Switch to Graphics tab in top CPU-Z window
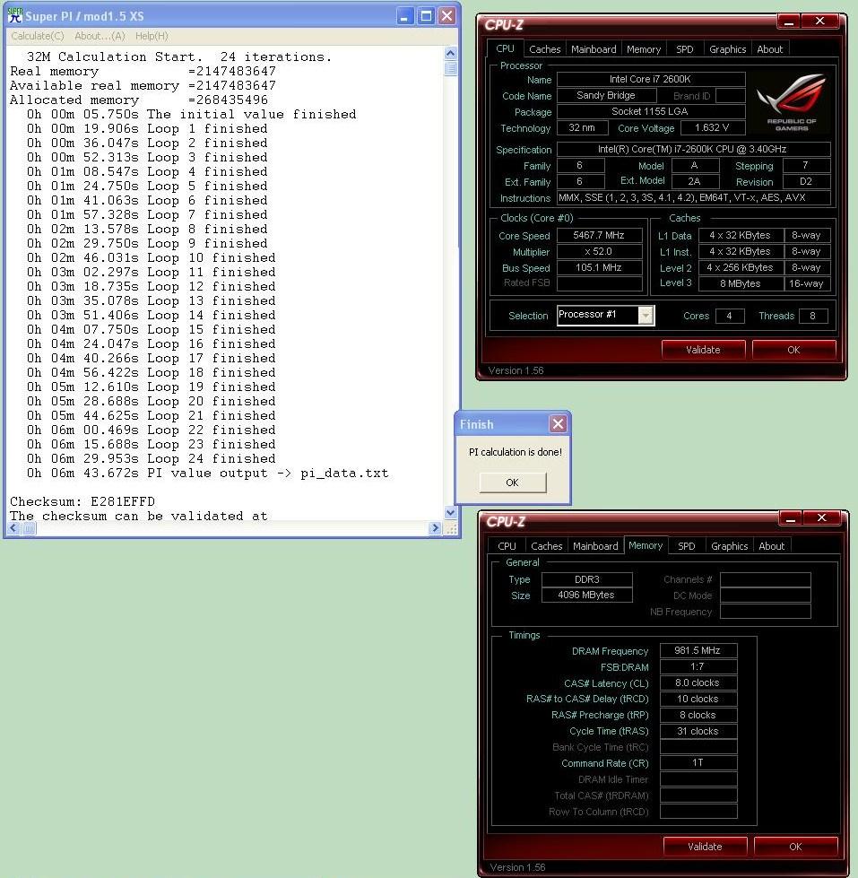Viewport: 858px width, 878px height. (727, 49)
